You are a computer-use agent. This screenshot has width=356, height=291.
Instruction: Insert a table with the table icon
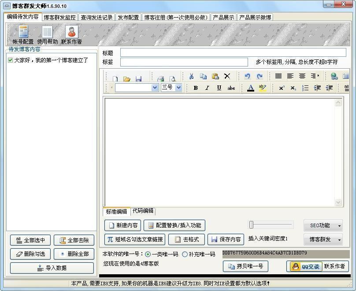346,76
